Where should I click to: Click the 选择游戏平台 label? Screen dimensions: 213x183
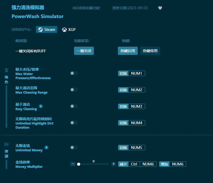(x=21, y=30)
